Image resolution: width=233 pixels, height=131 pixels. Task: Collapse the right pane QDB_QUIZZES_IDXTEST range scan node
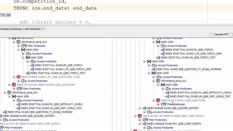[x=140, y=108]
